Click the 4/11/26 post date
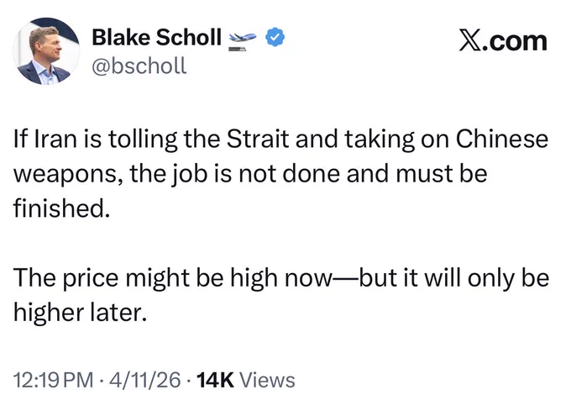The image size is (571, 411). click(145, 380)
